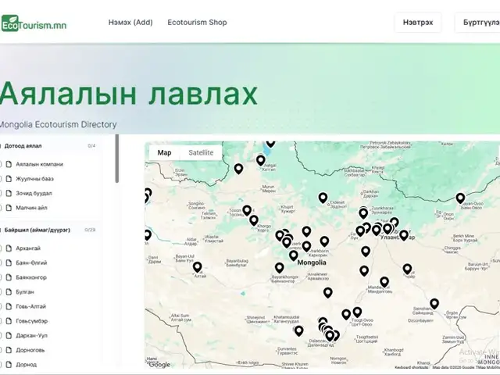Click the Бүртгүүлэх register button
The width and height of the screenshot is (500, 375).
click(477, 23)
